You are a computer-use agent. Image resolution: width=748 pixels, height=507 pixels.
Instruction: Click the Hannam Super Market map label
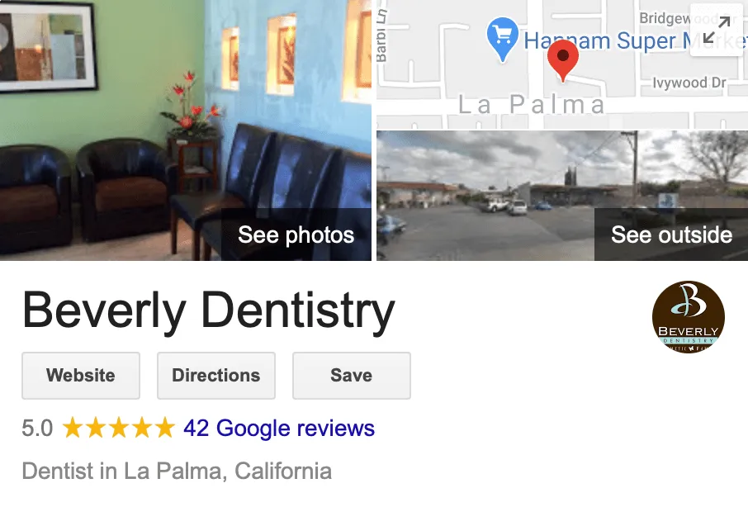click(635, 40)
